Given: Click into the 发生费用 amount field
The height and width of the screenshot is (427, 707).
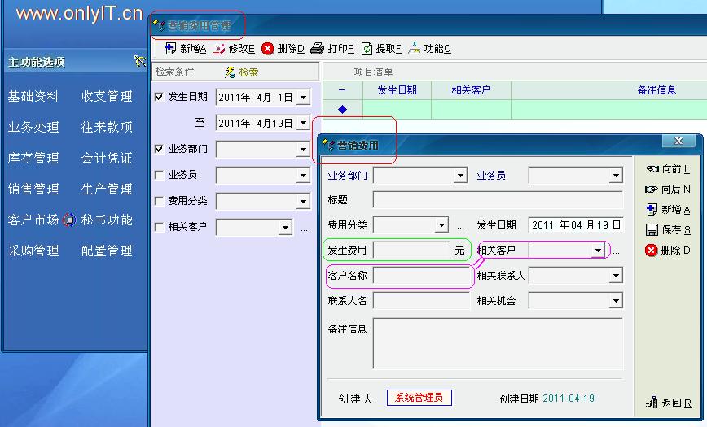Looking at the screenshot, I should (411, 251).
